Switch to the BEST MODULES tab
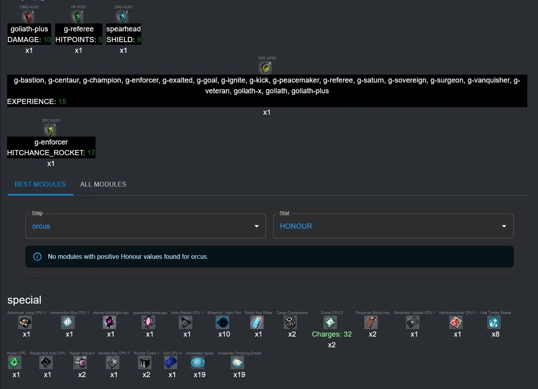 click(40, 185)
